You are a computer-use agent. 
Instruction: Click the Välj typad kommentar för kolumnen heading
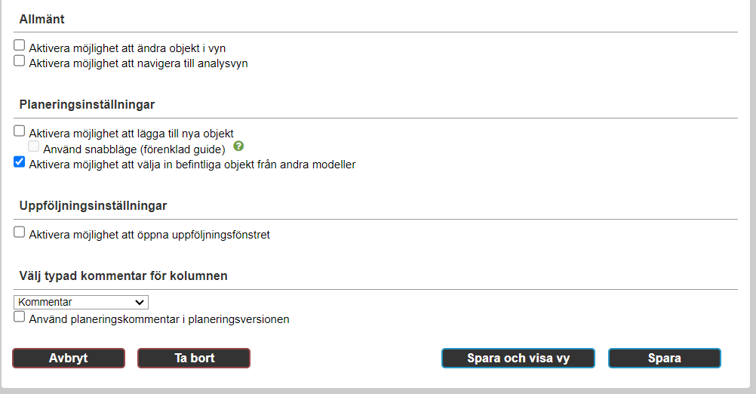(x=124, y=275)
